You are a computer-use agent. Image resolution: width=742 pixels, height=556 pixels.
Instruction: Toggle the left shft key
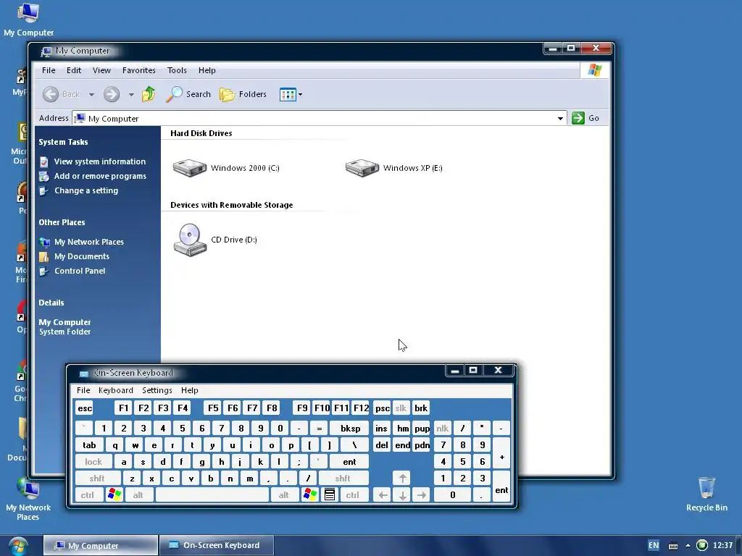(97, 479)
